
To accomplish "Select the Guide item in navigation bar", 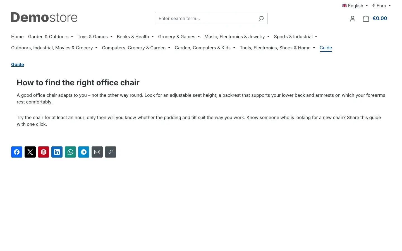I will click(326, 48).
